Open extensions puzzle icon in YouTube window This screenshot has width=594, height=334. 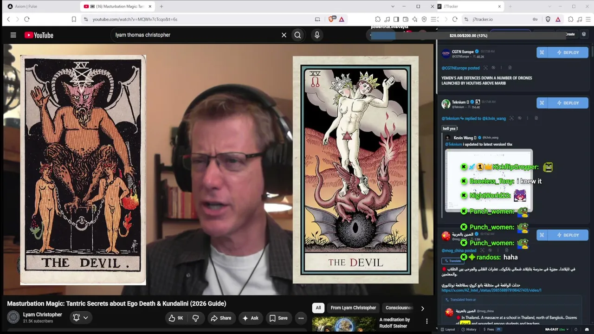click(x=378, y=19)
